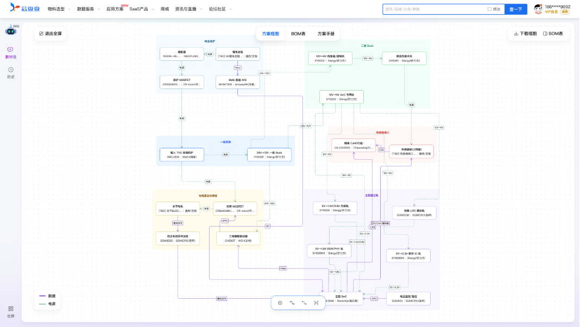580x327 pixels.
Task: Click the 电机驱动功率级 group title
Action: (x=208, y=196)
